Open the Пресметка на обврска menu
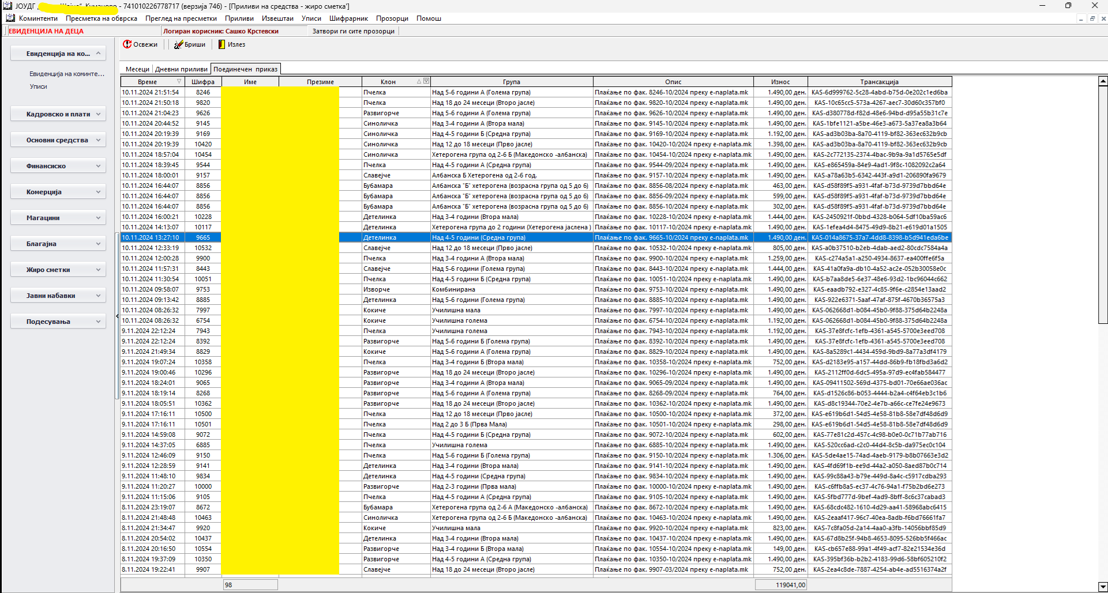 click(102, 18)
